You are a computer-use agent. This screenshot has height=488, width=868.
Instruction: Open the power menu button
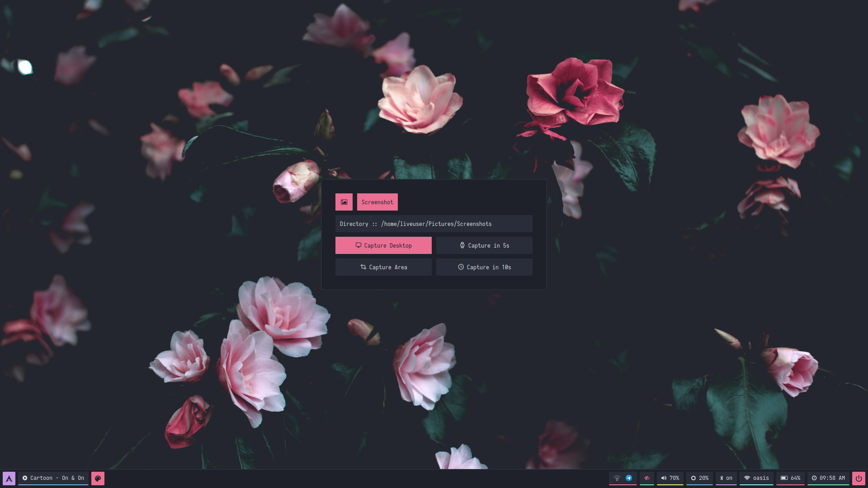click(x=859, y=478)
